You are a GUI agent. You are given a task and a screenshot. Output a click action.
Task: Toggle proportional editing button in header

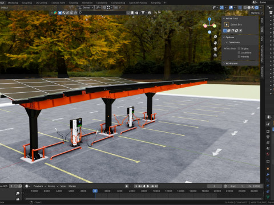click(116, 7)
